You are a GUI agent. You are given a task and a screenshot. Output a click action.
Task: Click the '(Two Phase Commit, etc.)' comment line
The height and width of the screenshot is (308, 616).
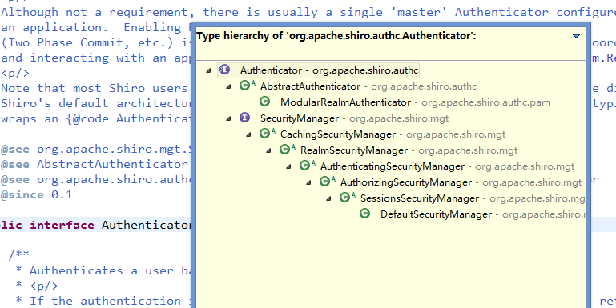pyautogui.click(x=95, y=42)
